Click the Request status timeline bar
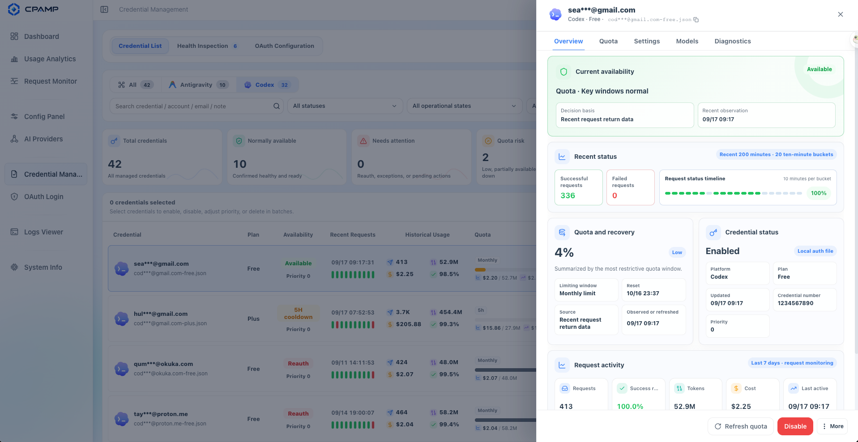The width and height of the screenshot is (858, 442). (x=734, y=193)
